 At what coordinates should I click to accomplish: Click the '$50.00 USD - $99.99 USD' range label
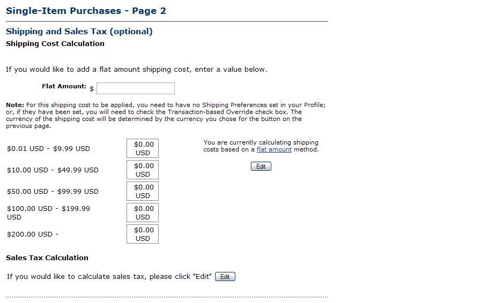click(53, 192)
